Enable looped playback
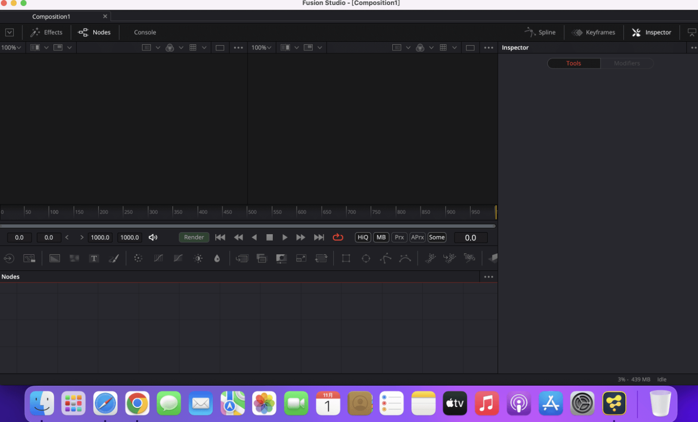The width and height of the screenshot is (698, 422). click(338, 237)
